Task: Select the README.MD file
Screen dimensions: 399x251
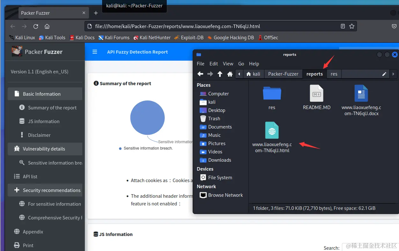Action: coord(317,98)
